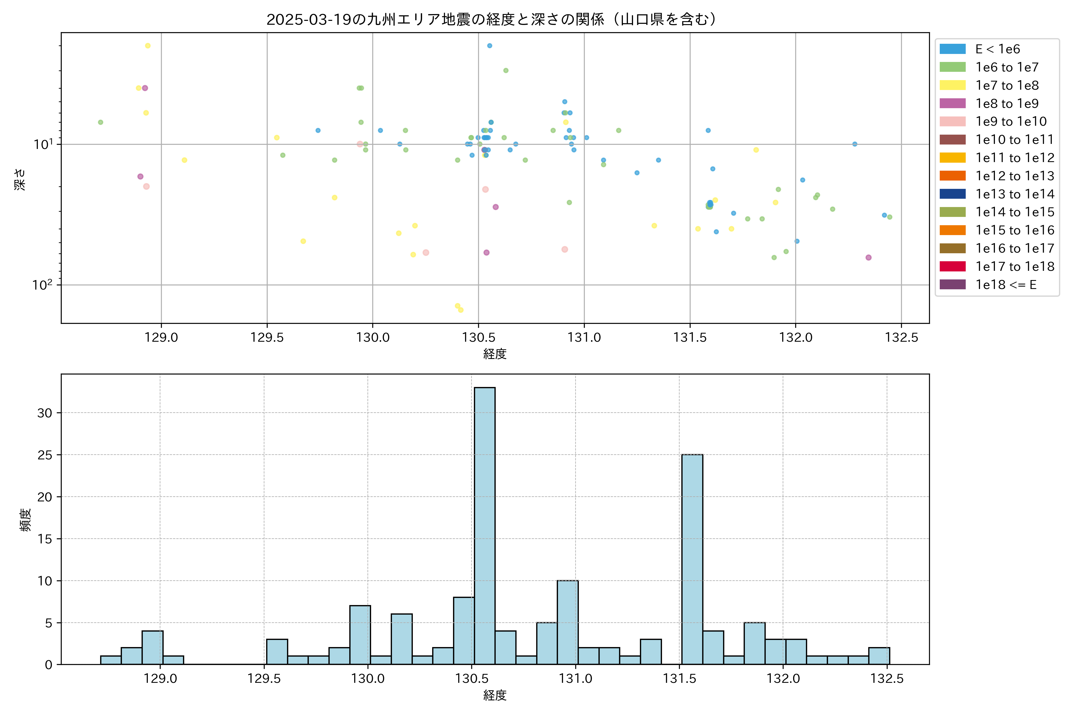Click the navy 1e13 to 1e14 legend swatch

click(953, 194)
